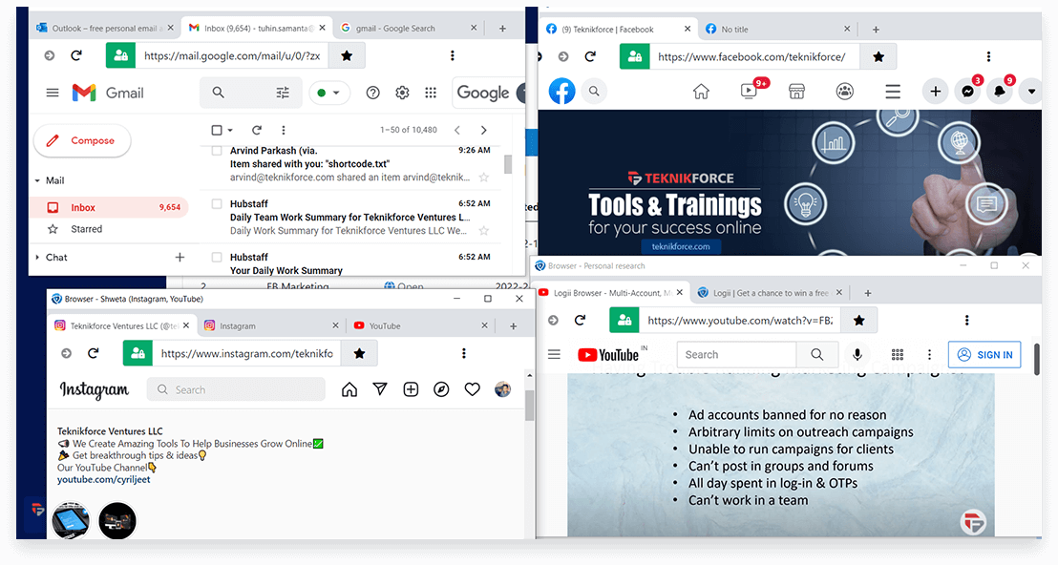Screen dimensions: 1058x565
Task: Switch to Logii Get a chance to win tab
Action: click(x=770, y=293)
